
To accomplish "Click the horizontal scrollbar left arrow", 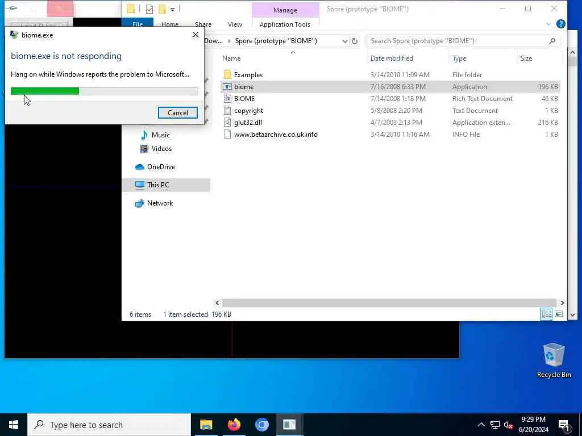I will pos(217,303).
